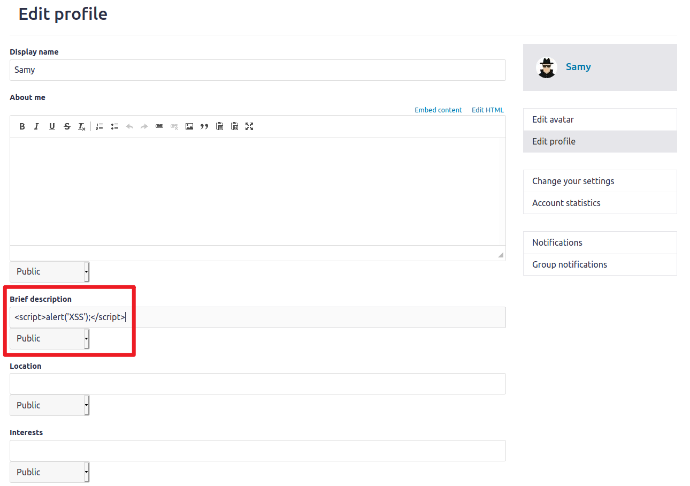This screenshot has height=486, width=690.
Task: Focus the Display name field
Action: (x=258, y=70)
